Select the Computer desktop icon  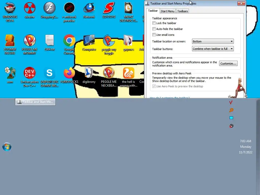tap(89, 43)
